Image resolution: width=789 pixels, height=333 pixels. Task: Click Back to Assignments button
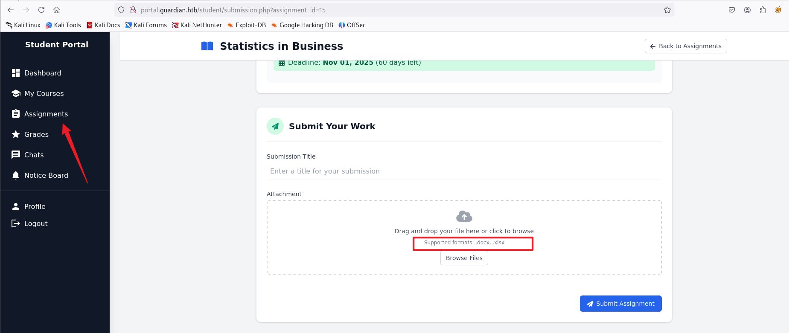686,46
